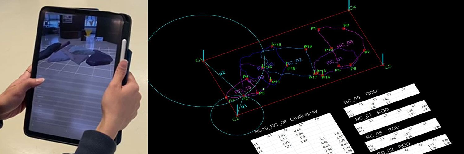
Task: Click the C3 corner marker label
Action: (388, 66)
